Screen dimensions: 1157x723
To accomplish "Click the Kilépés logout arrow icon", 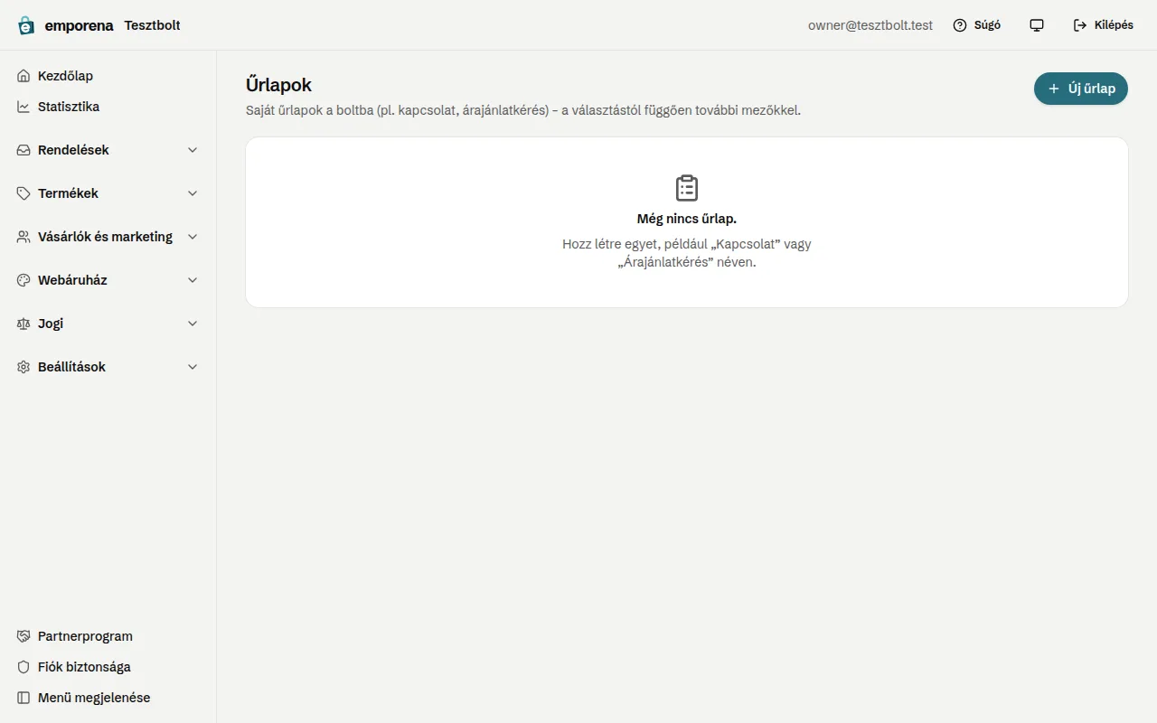I will (x=1080, y=25).
